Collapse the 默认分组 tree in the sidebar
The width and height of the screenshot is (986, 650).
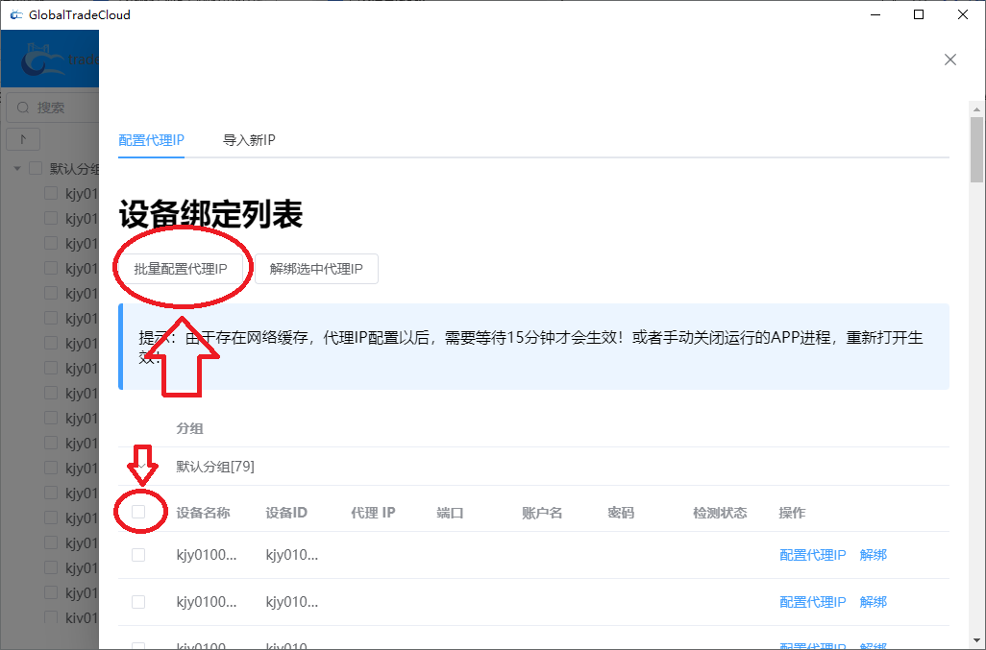(x=17, y=167)
